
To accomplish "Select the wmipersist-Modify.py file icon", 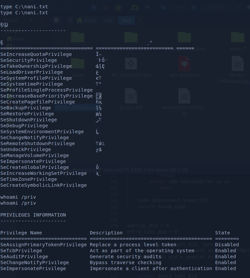I will pos(184,96).
